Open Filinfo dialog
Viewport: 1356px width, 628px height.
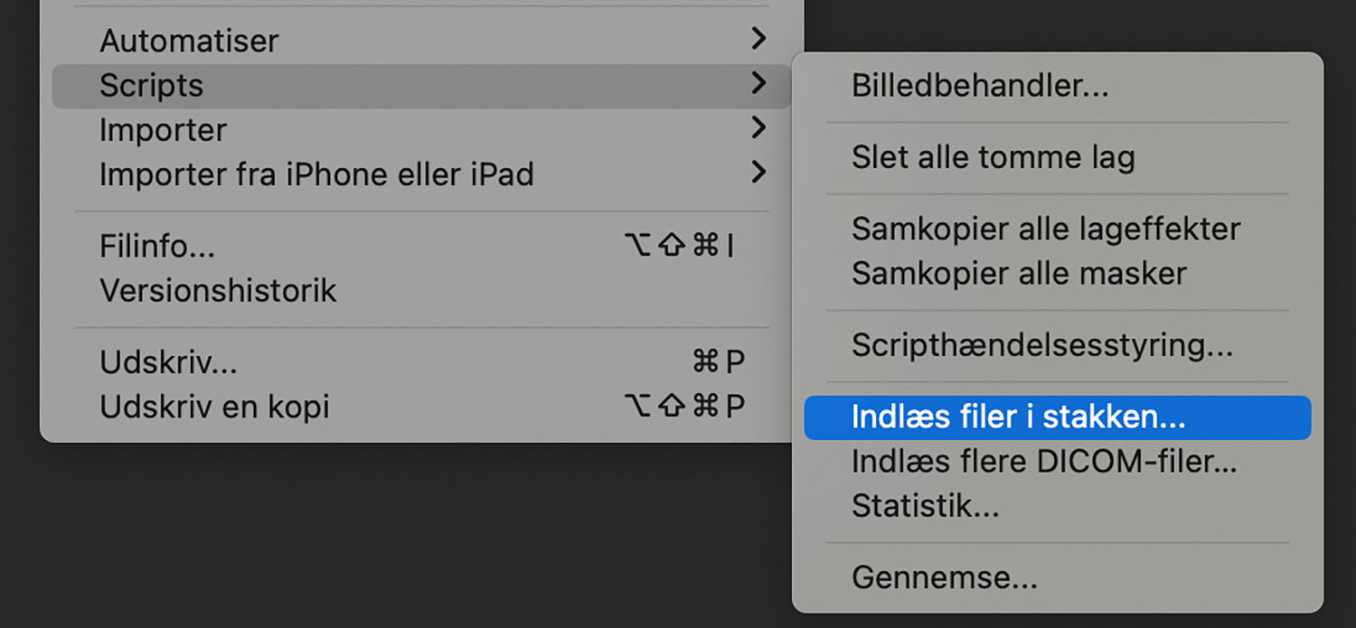(x=157, y=246)
